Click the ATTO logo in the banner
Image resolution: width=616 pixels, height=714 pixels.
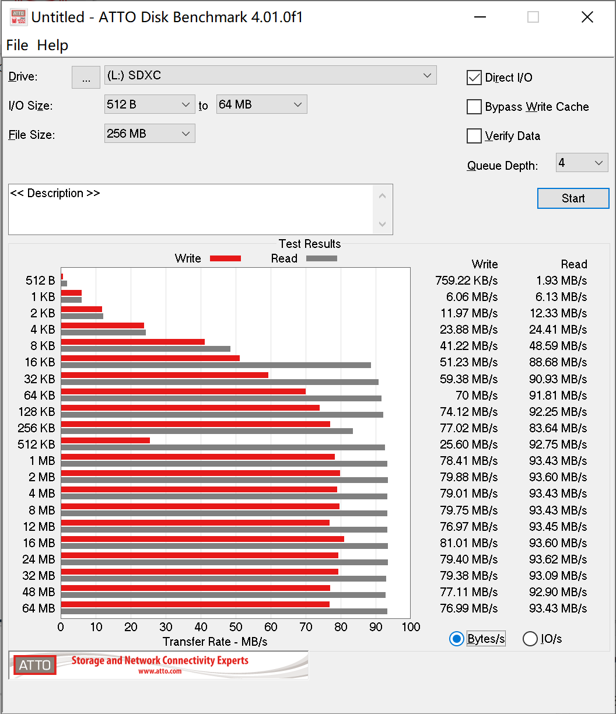(x=35, y=665)
